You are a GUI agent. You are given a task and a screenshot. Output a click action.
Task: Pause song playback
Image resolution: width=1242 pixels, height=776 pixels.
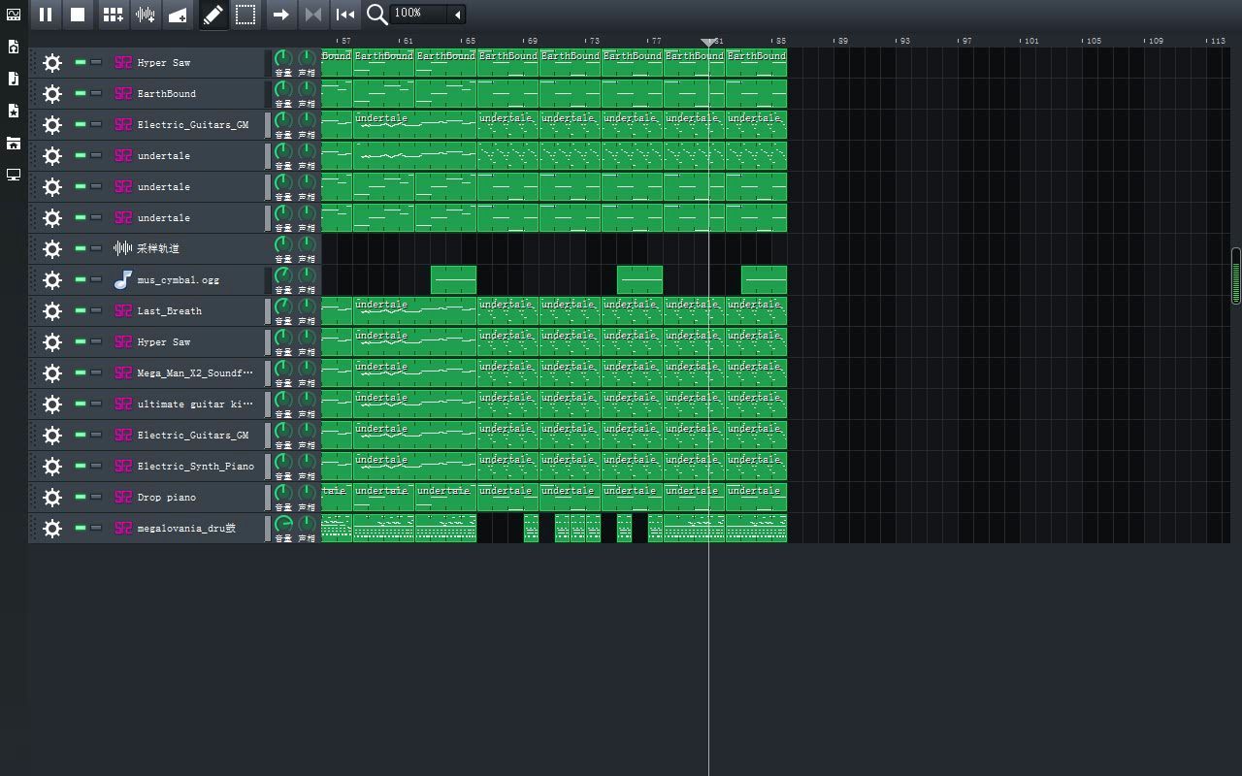click(46, 15)
